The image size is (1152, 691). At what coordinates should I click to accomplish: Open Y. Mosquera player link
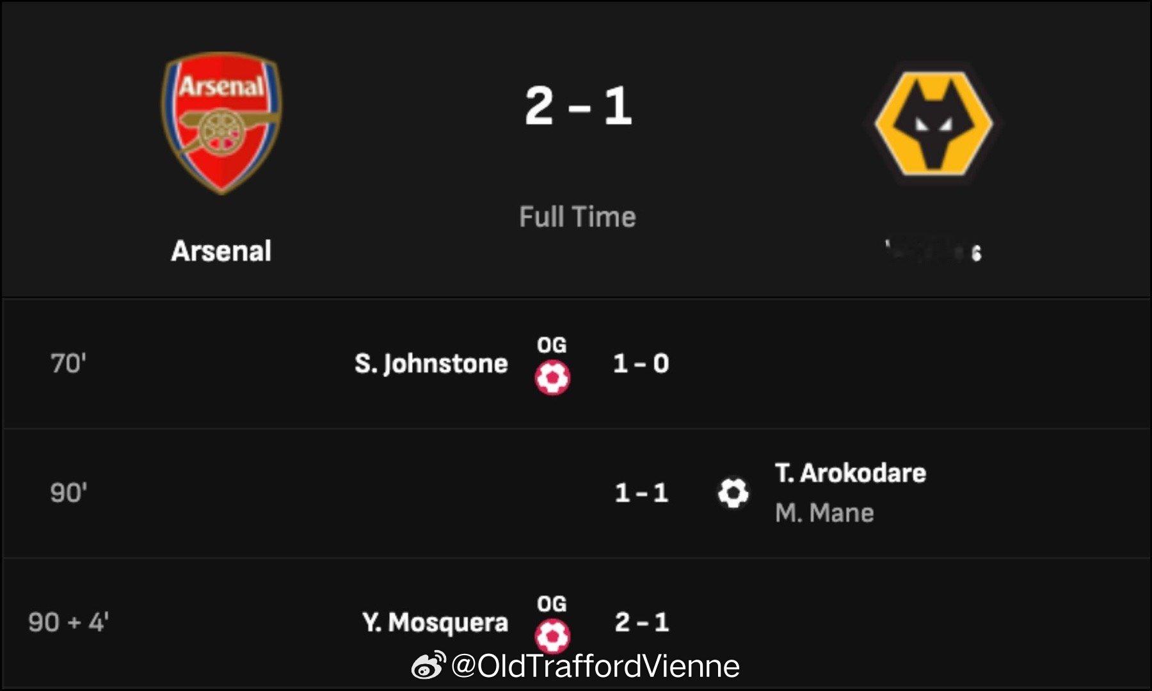(435, 622)
